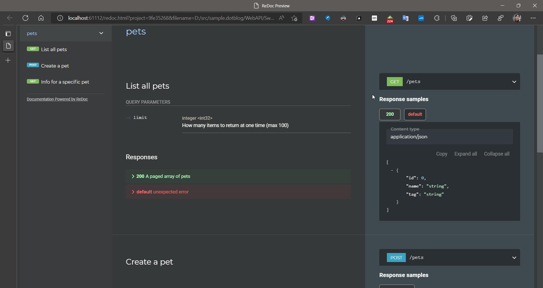Add a new vertical tab
The image size is (543, 288).
[x=8, y=60]
